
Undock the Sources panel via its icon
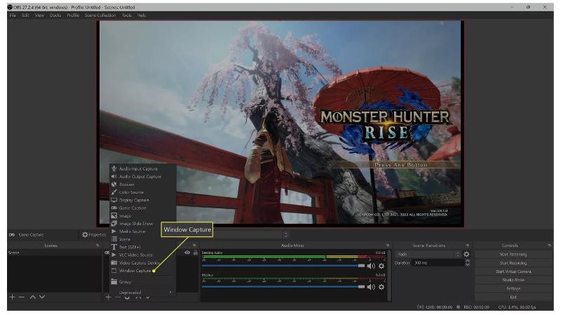pyautogui.click(x=194, y=246)
